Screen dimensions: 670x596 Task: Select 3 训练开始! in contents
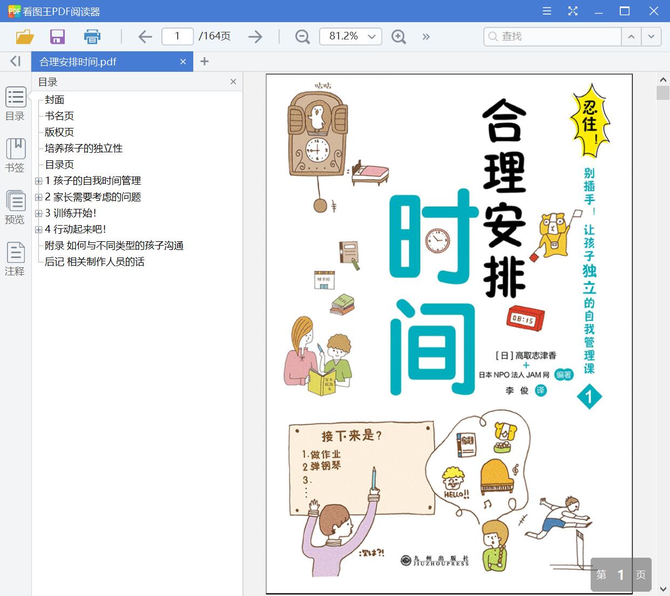71,213
